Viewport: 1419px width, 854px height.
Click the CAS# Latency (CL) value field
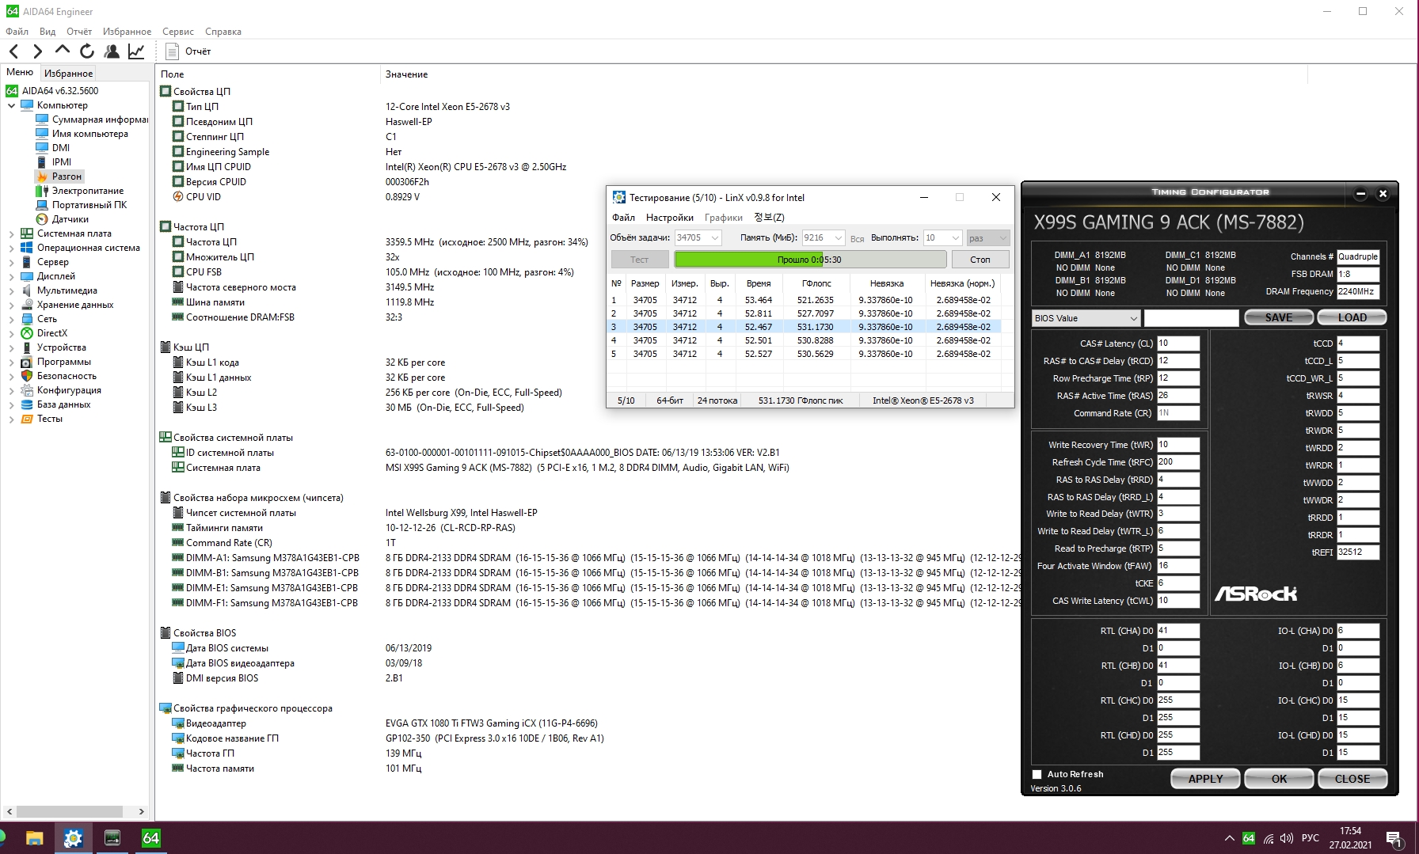1177,343
